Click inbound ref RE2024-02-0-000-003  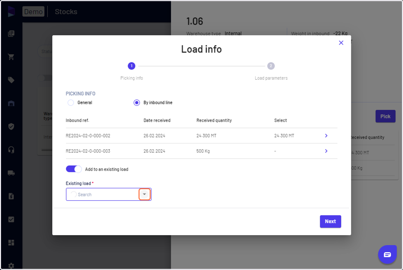[x=88, y=151]
